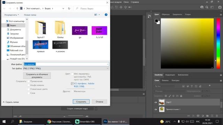Toggle the Альфа-каналы checkbox
Viewport: 223px width, 125px height.
(x=29, y=85)
